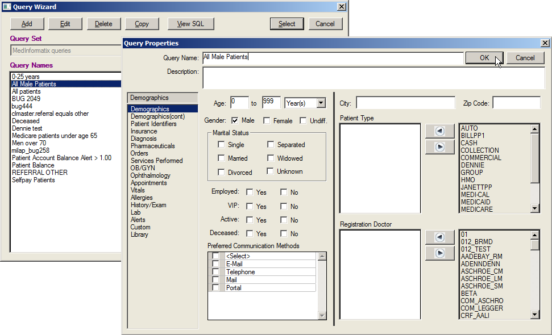
Task: Click the Patient Type move-right arrow button
Action: pos(439,147)
